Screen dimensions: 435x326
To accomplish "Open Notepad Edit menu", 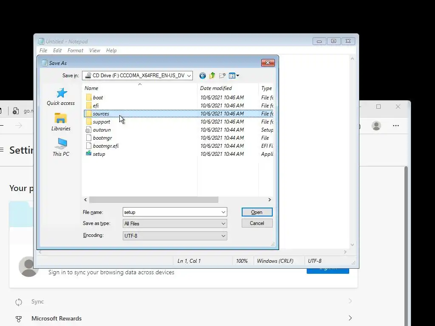I will [57, 51].
